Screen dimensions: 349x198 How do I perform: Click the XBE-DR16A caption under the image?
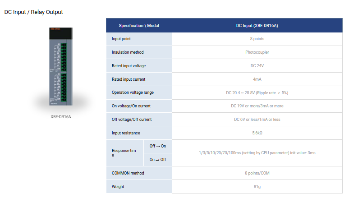click(61, 117)
